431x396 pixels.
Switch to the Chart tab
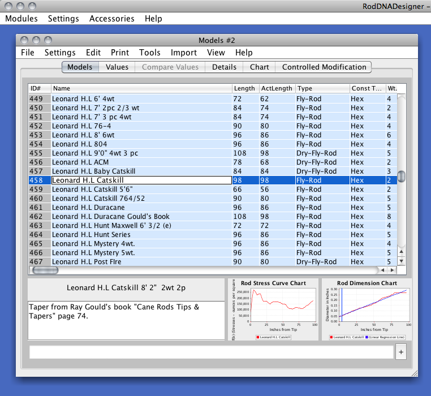[x=259, y=67]
